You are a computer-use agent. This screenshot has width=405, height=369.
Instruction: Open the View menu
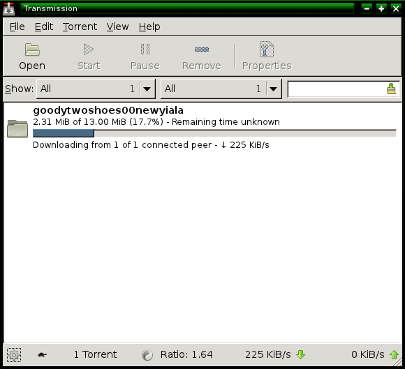[117, 27]
